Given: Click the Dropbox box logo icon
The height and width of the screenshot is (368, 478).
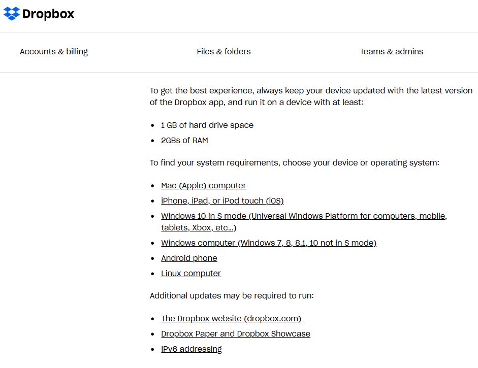Looking at the screenshot, I should tap(12, 14).
